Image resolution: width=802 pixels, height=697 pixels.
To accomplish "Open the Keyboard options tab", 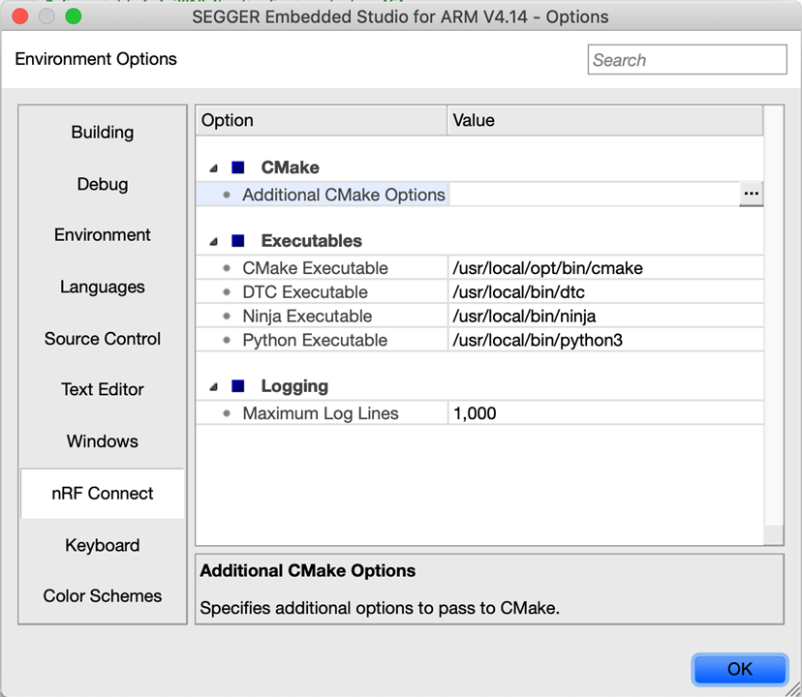I will point(103,545).
